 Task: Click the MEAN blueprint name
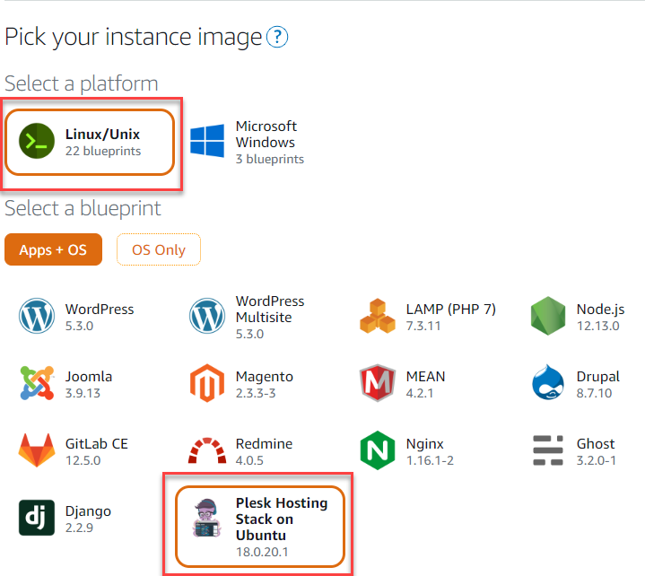(425, 377)
